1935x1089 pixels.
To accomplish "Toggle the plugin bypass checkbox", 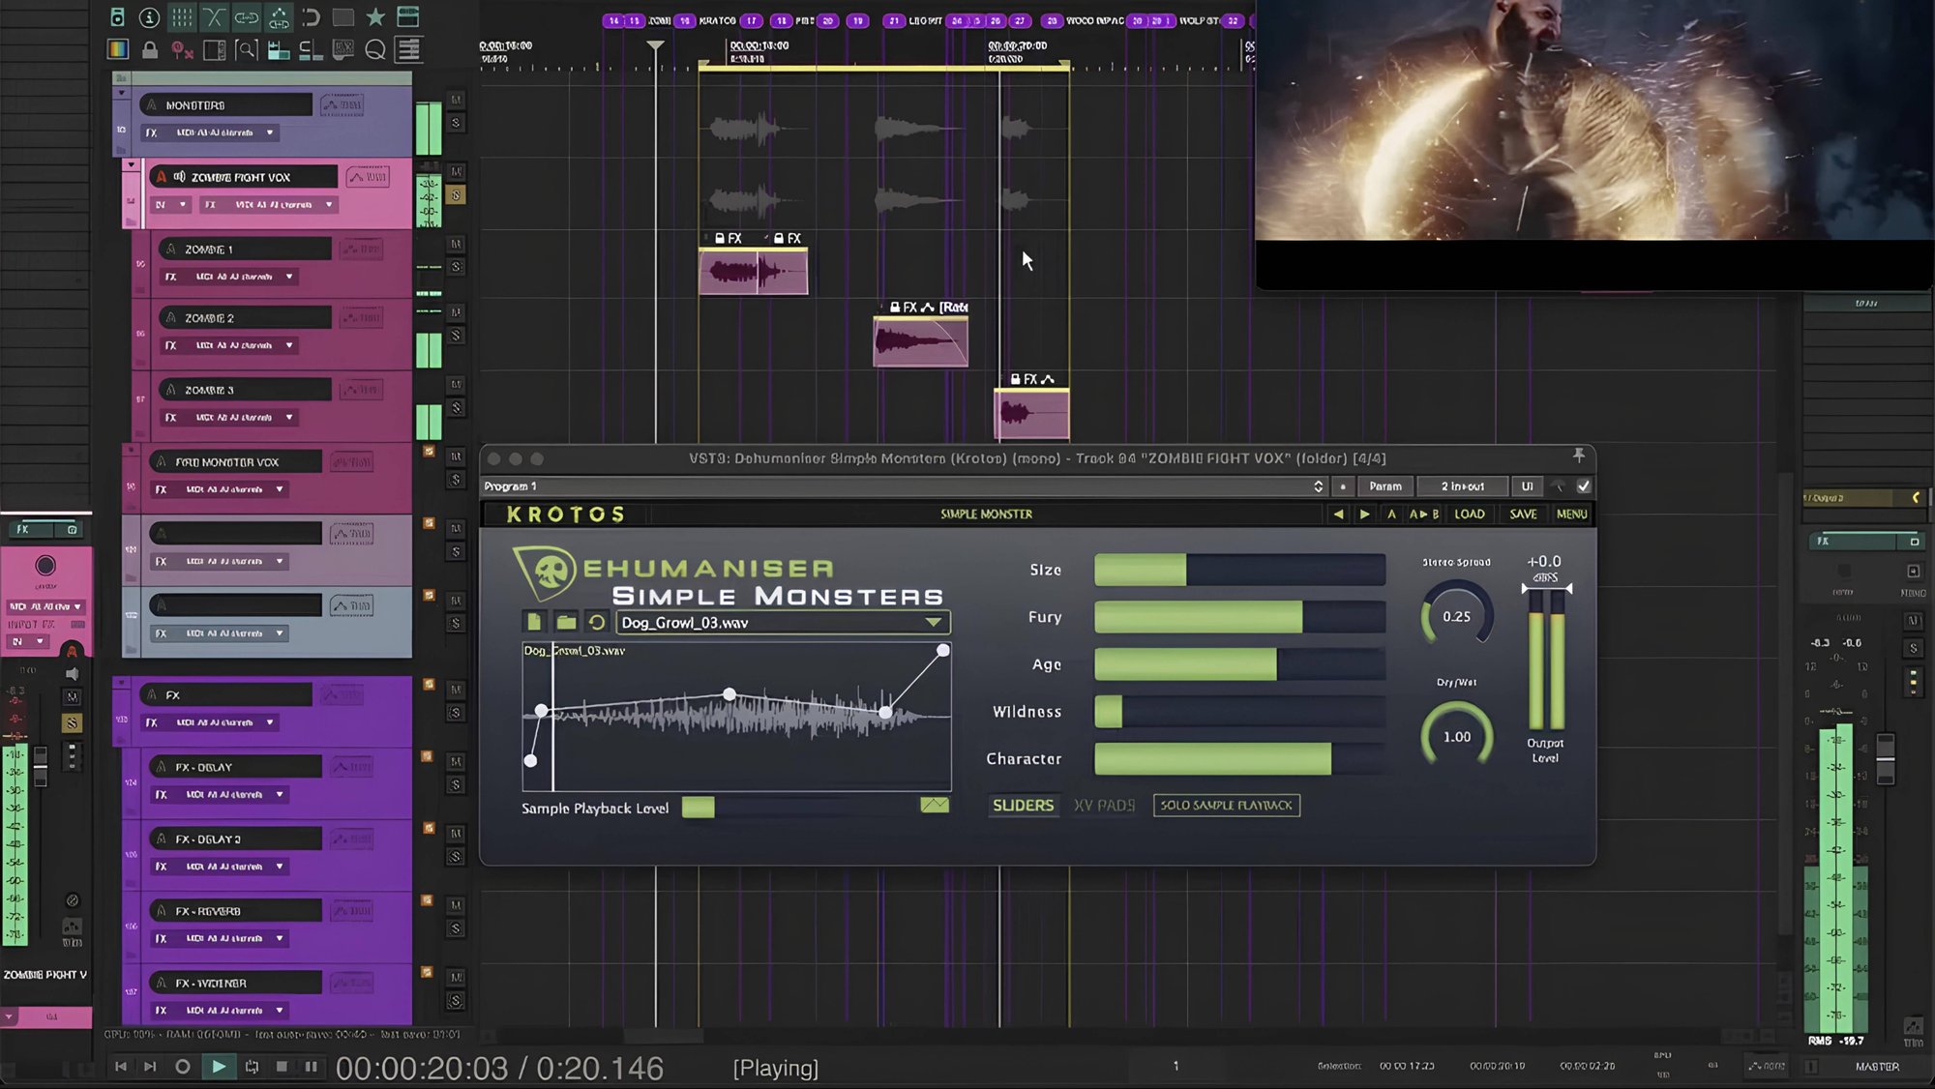I will [1584, 486].
